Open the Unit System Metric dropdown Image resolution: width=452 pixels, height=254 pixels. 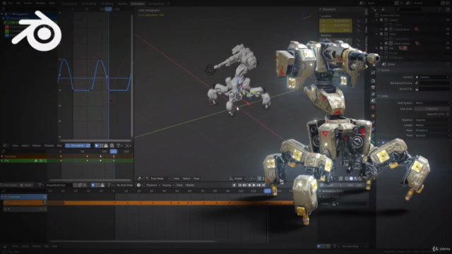(x=432, y=103)
